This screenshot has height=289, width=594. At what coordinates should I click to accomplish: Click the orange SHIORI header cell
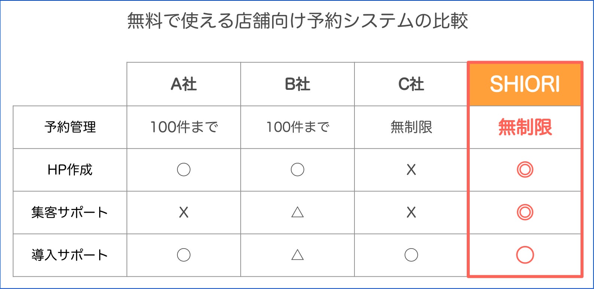pyautogui.click(x=525, y=84)
